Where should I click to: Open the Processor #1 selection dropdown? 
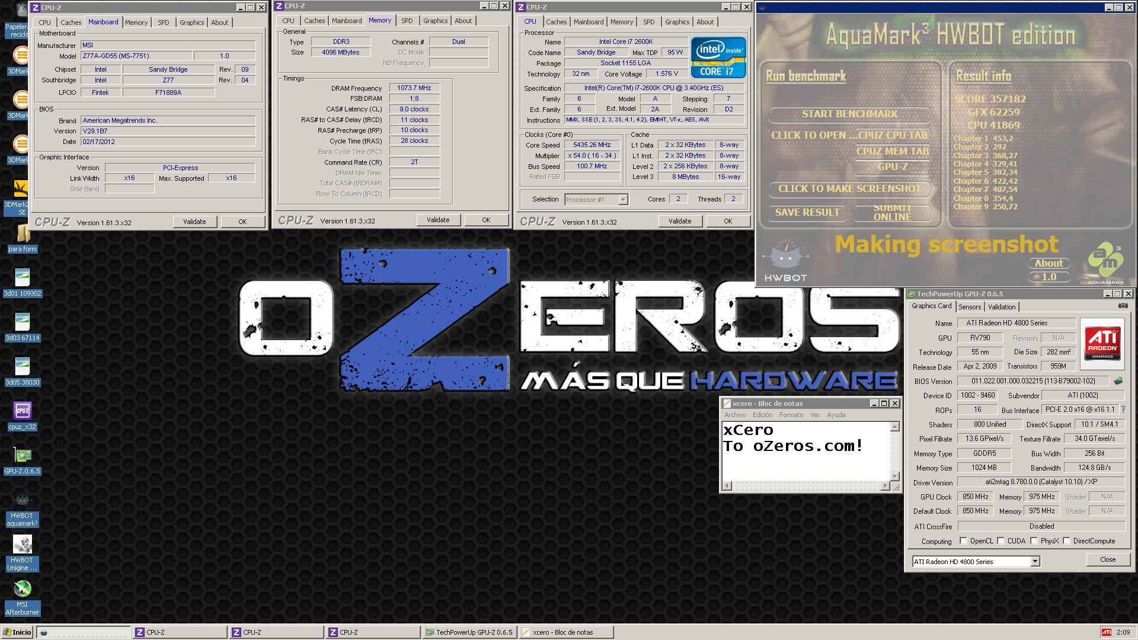tap(623, 200)
